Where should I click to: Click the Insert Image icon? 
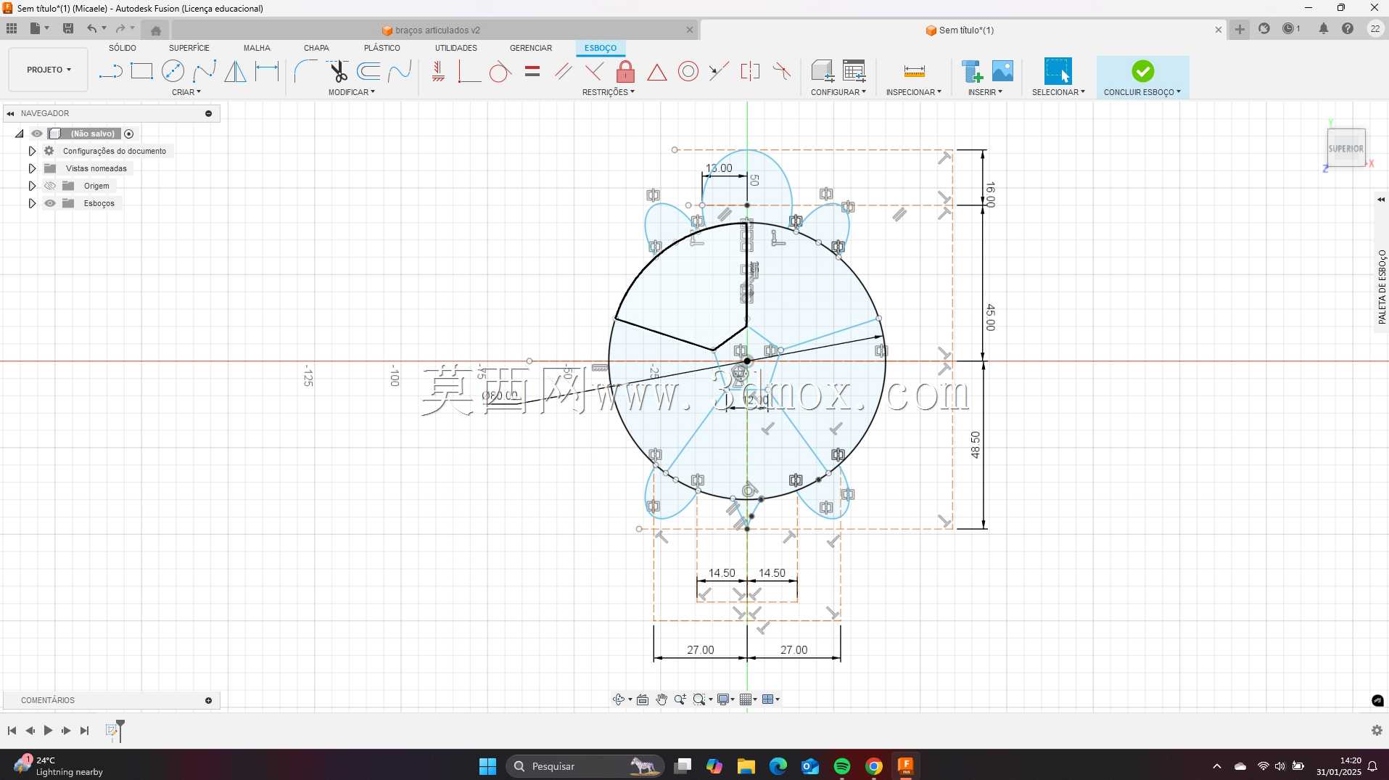click(1002, 71)
